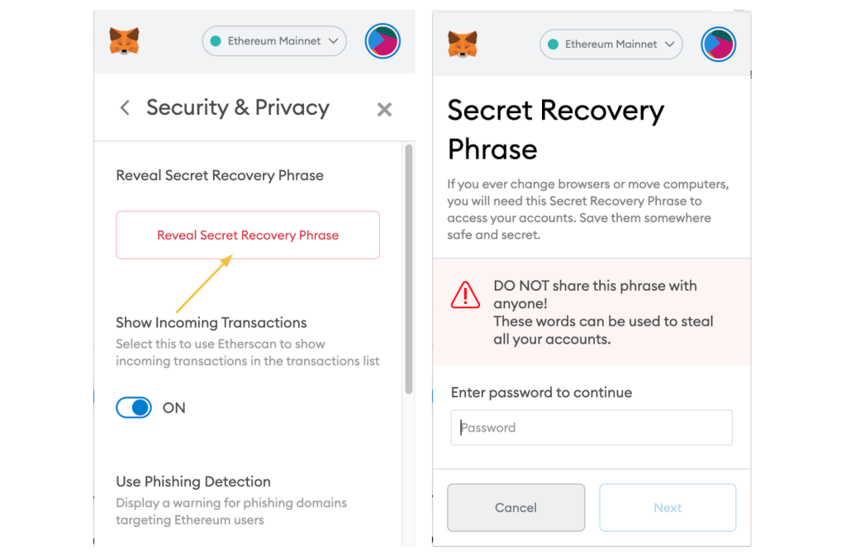Close Security & Privacy settings with X

(384, 110)
